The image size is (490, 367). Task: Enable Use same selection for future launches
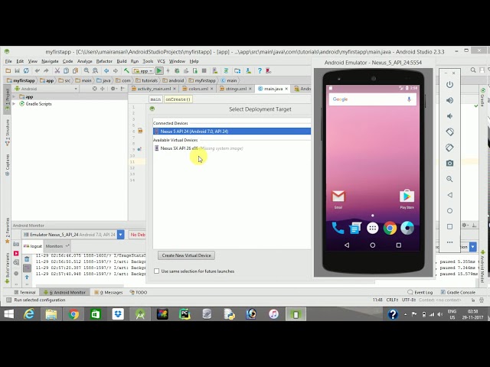click(156, 271)
